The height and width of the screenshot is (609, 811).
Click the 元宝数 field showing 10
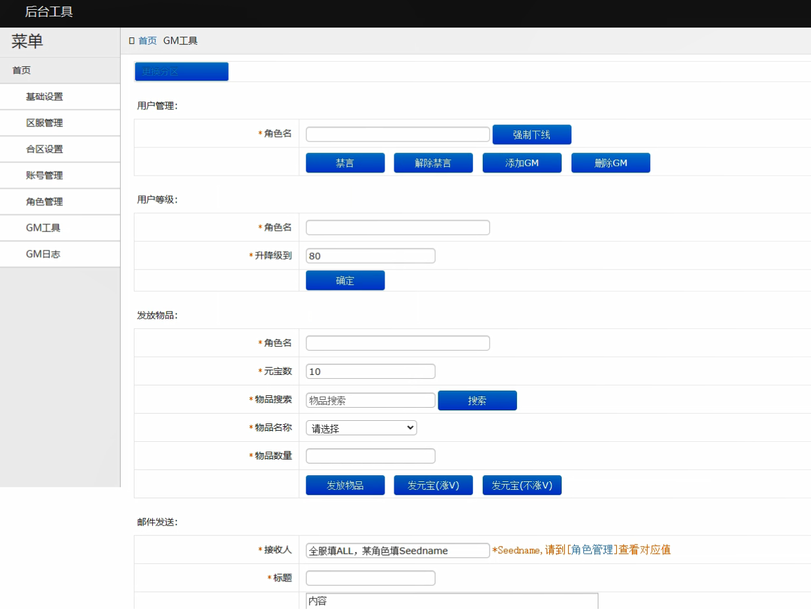tap(371, 371)
